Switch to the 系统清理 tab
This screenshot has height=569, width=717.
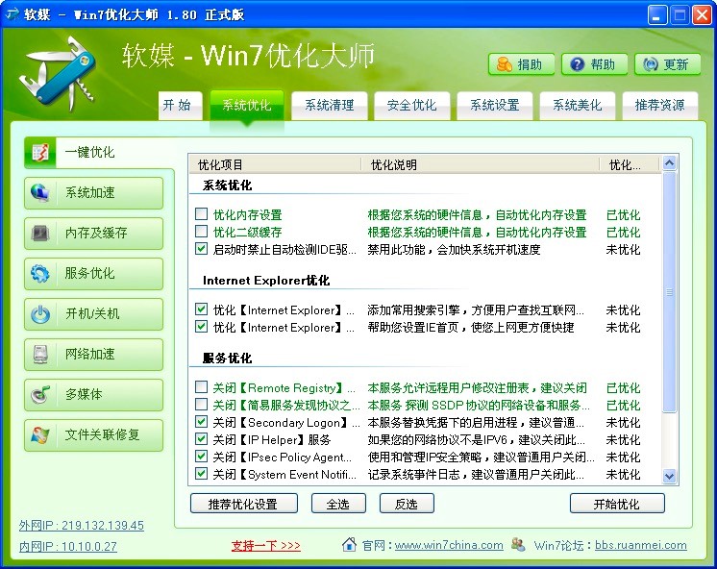[x=330, y=106]
